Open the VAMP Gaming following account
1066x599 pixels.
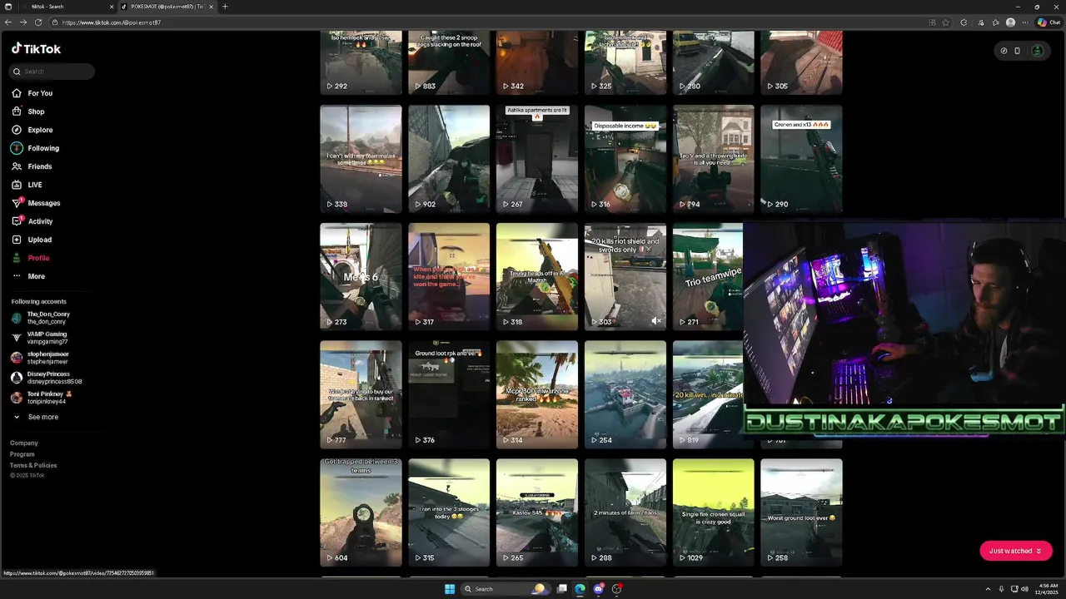pos(39,338)
